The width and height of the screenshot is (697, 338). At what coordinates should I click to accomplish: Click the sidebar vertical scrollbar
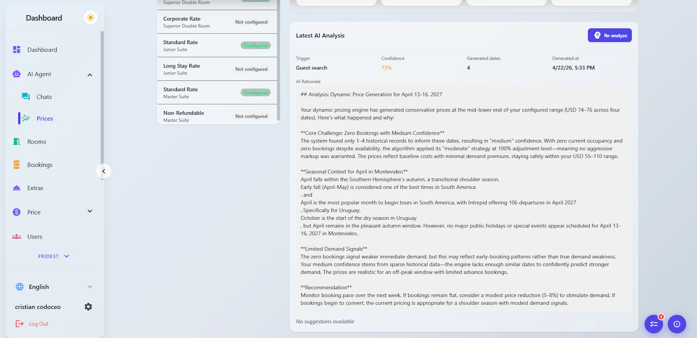click(x=102, y=105)
